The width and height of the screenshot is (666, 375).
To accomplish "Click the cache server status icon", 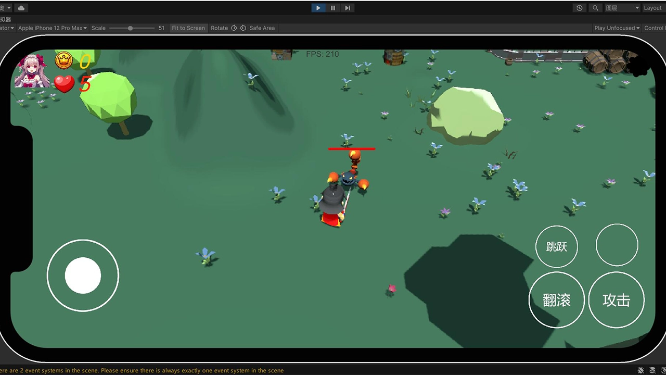I will pyautogui.click(x=652, y=370).
